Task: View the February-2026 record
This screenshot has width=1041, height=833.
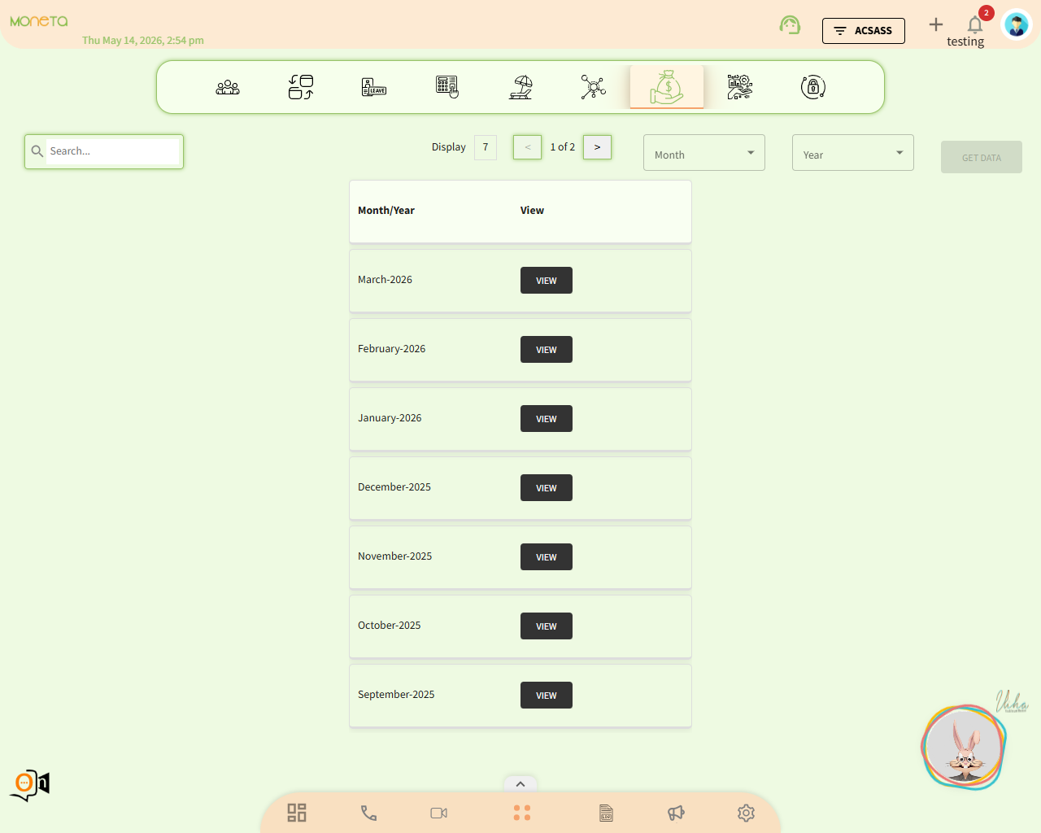Action: pyautogui.click(x=547, y=350)
